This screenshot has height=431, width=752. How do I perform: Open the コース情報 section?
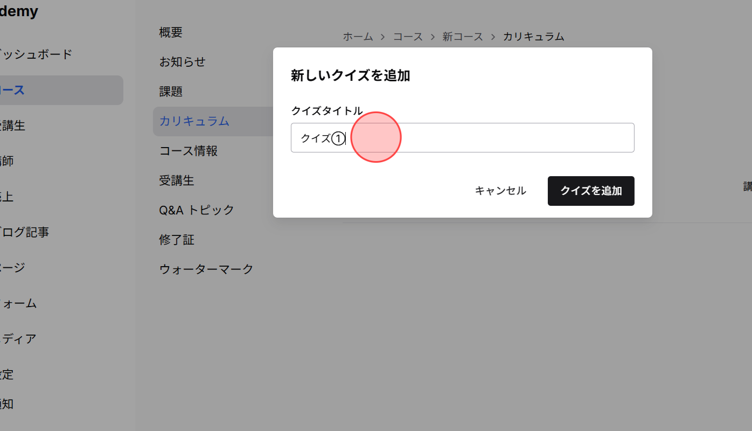(x=187, y=151)
